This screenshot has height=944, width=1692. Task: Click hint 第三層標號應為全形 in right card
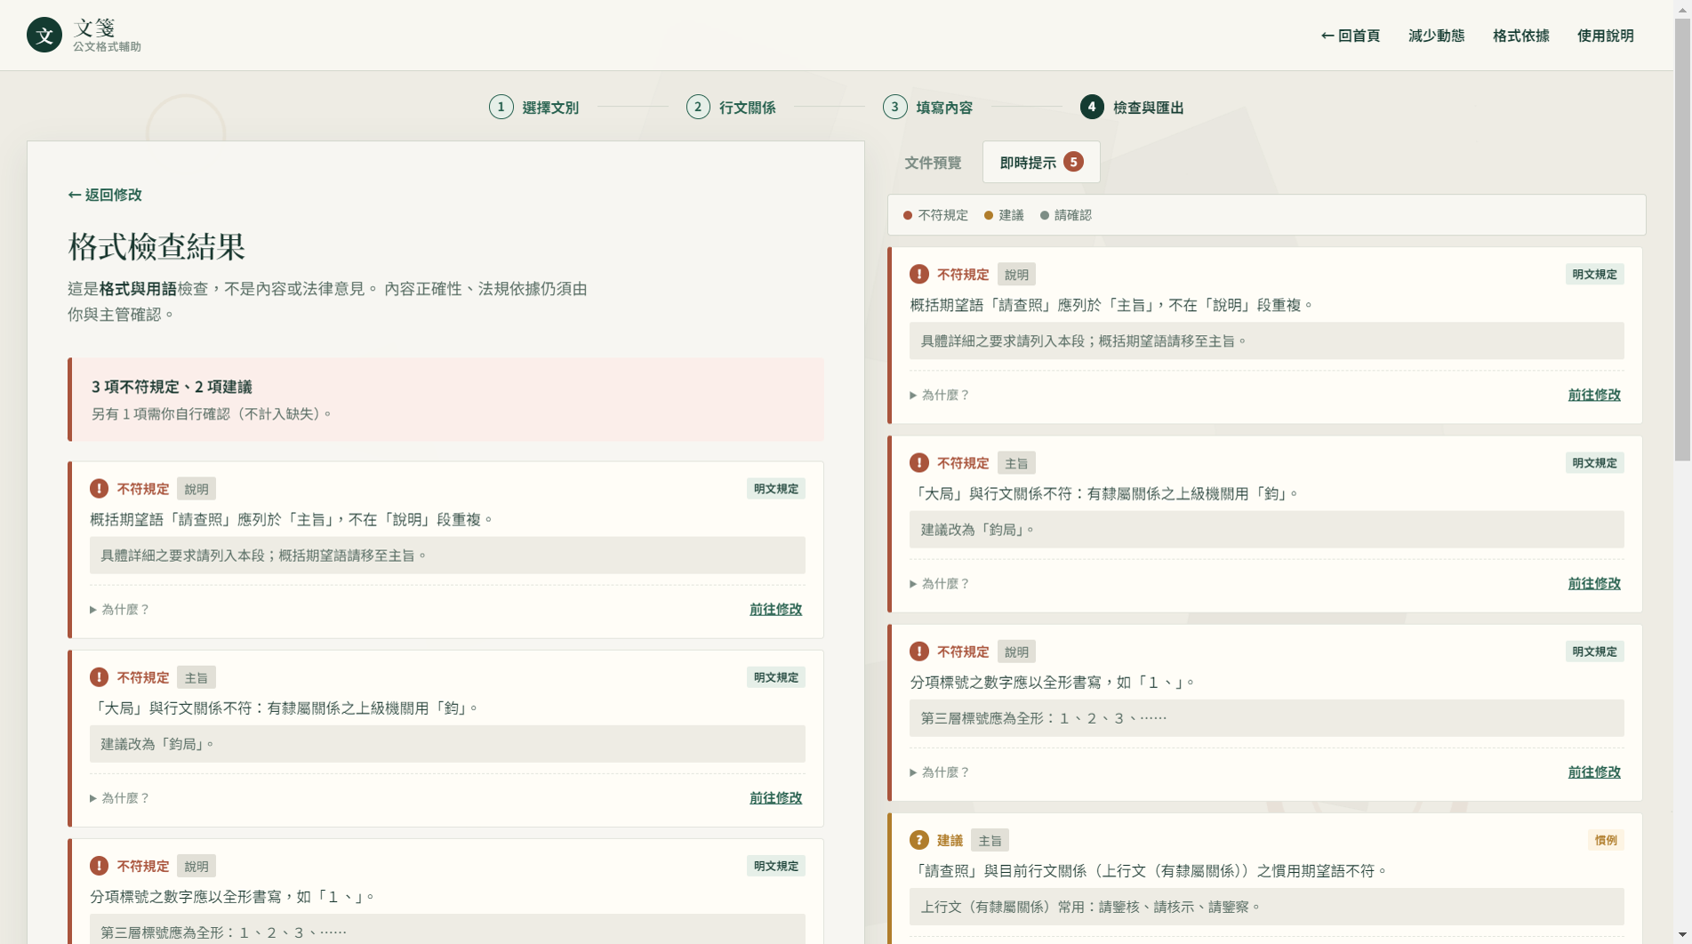[x=1266, y=718]
